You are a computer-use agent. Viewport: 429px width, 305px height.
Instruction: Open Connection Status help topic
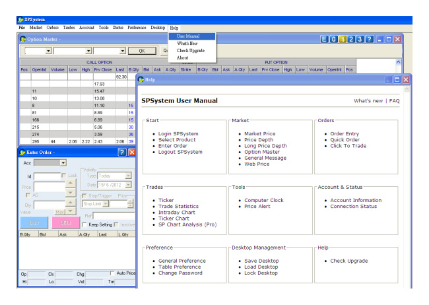[354, 206]
